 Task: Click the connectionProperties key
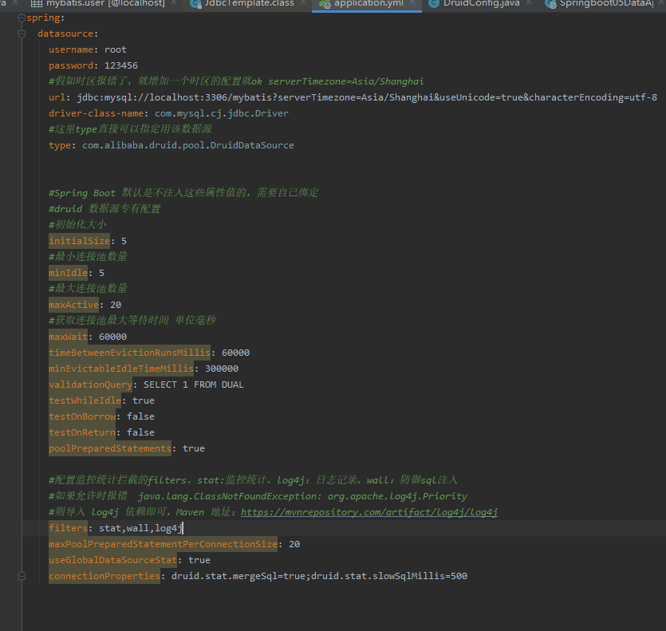click(x=104, y=576)
